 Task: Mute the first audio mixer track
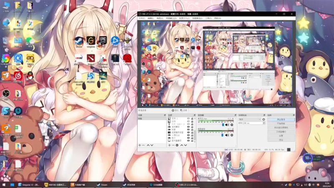tap(228, 124)
